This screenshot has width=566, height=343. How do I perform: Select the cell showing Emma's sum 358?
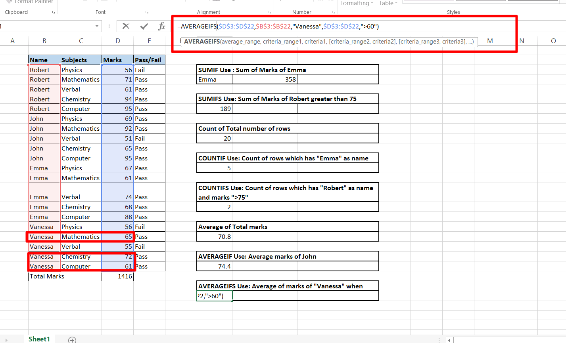[x=265, y=80]
